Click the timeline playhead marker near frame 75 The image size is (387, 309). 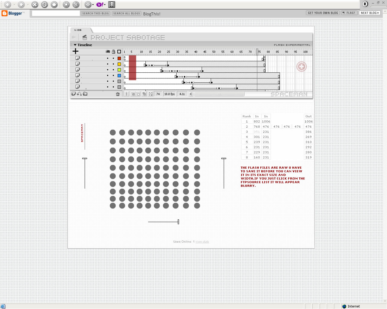coord(257,52)
